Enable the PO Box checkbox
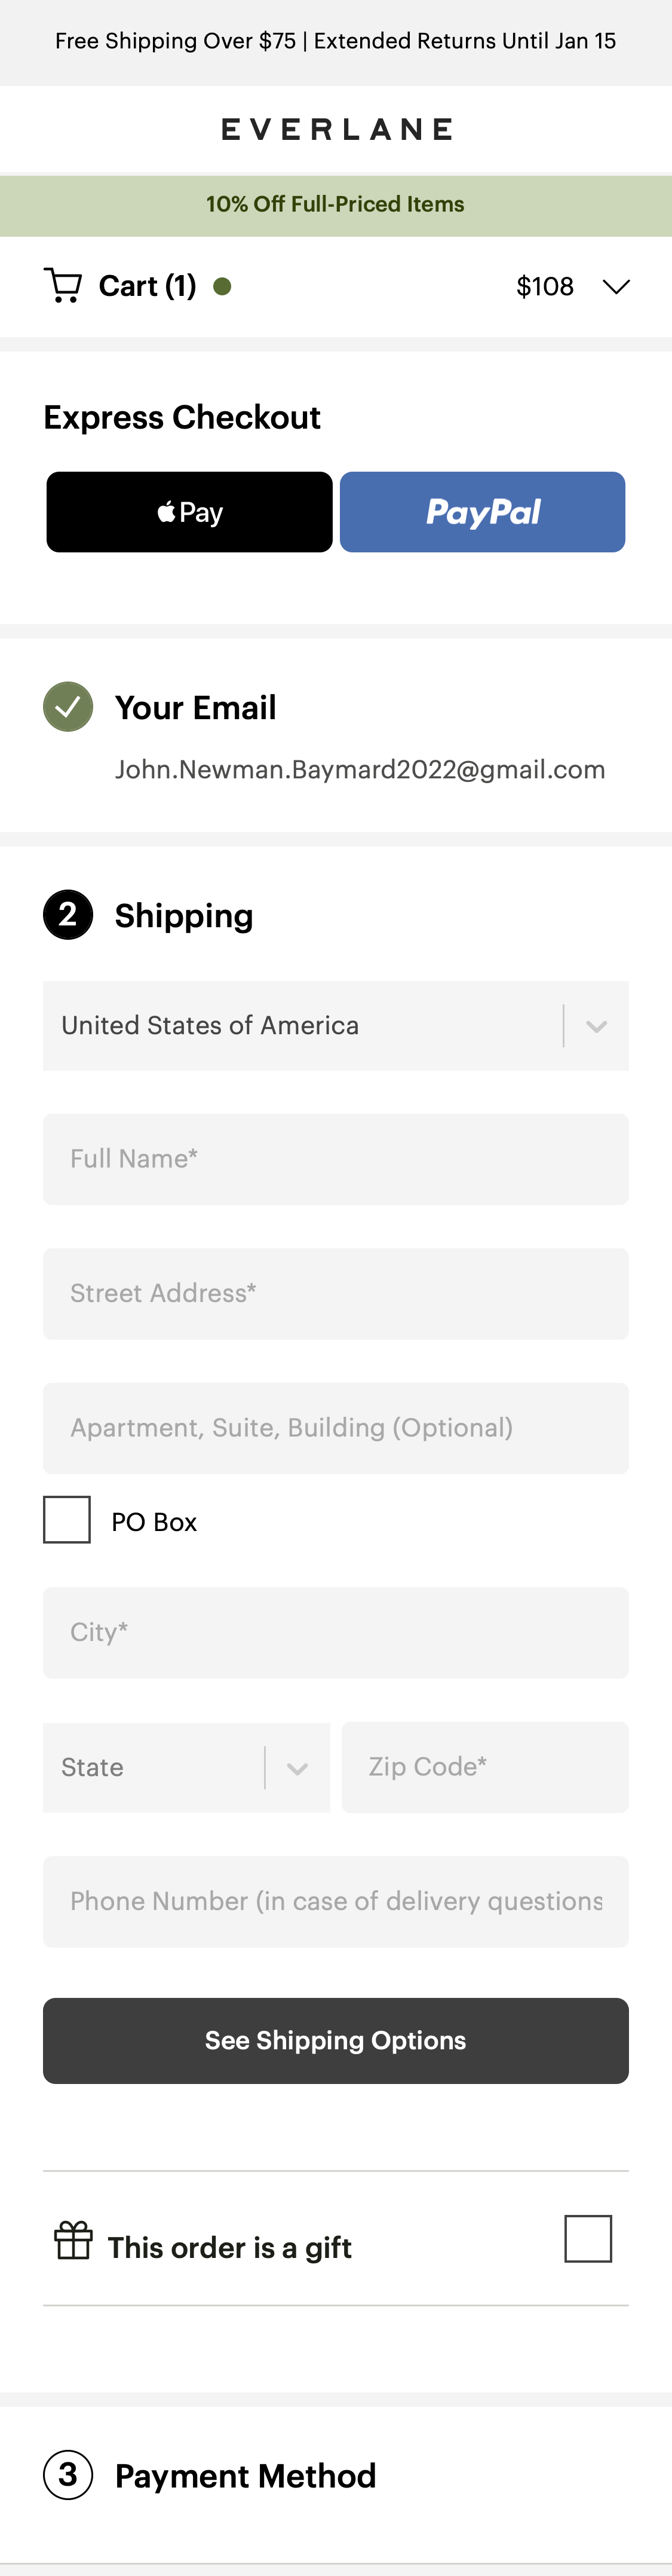 [x=67, y=1519]
